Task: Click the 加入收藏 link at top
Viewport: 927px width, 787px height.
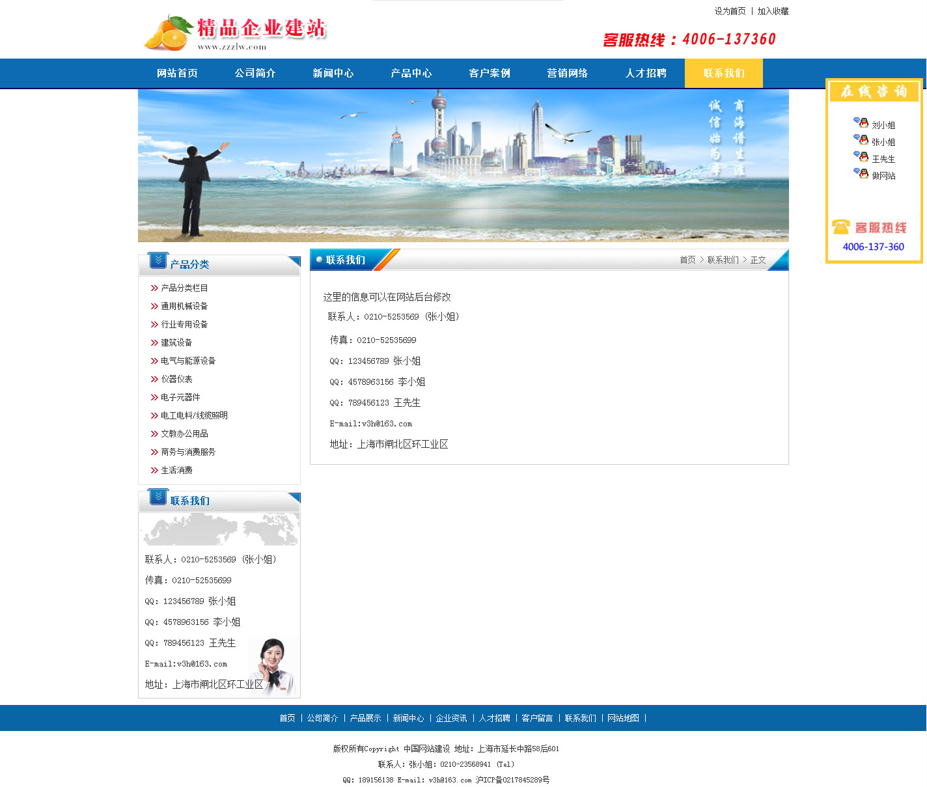Action: pyautogui.click(x=773, y=11)
